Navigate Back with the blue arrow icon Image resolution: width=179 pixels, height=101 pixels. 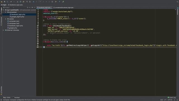[x=34, y=2]
